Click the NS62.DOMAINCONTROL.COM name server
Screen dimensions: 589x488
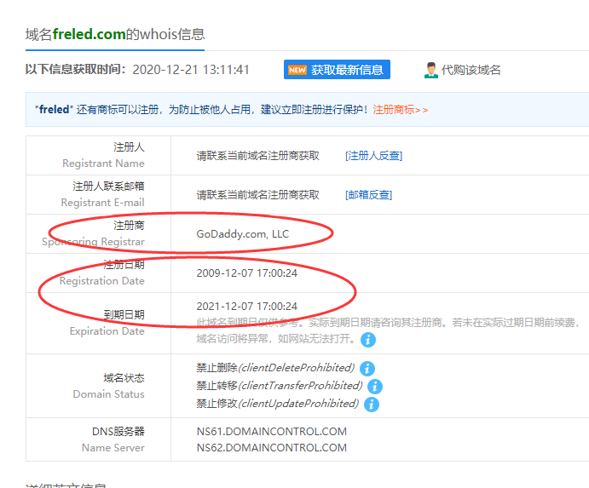coord(271,447)
